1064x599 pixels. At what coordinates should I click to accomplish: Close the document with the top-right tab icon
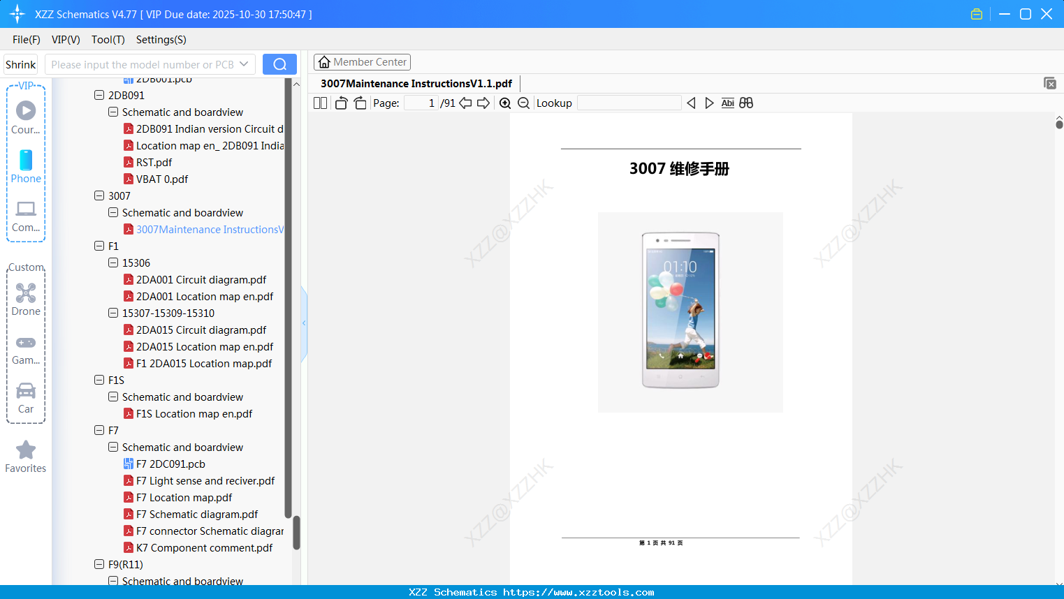point(1050,83)
